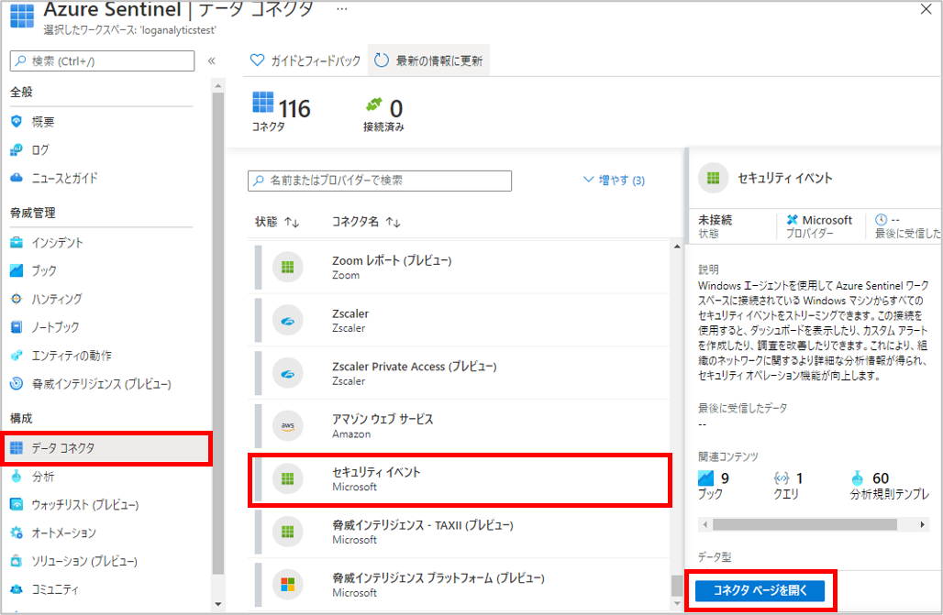Click the Microsoft プロバイダー icon
943x615 pixels.
(x=792, y=220)
